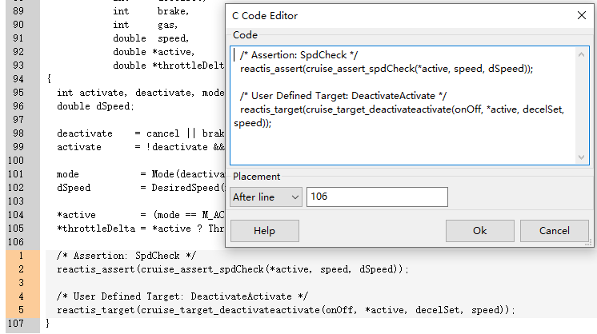597x334 pixels.
Task: Select line number 100 in the gutter
Action: tap(19, 161)
